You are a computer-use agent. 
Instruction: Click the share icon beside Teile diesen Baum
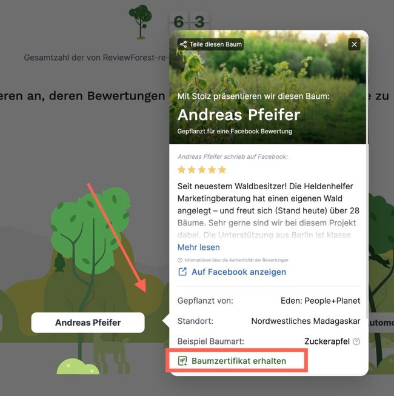coord(183,44)
